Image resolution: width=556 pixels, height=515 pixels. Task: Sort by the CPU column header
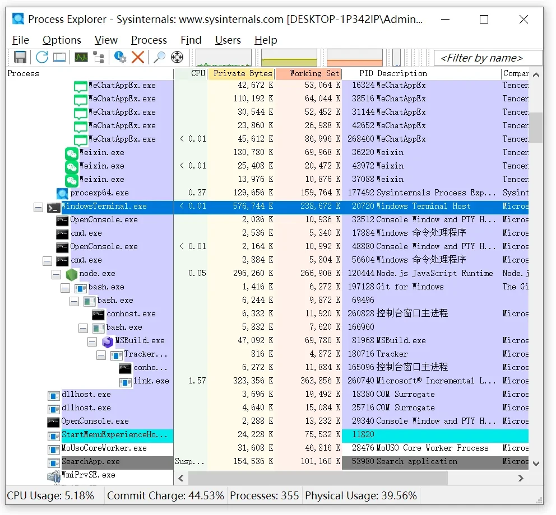[191, 73]
